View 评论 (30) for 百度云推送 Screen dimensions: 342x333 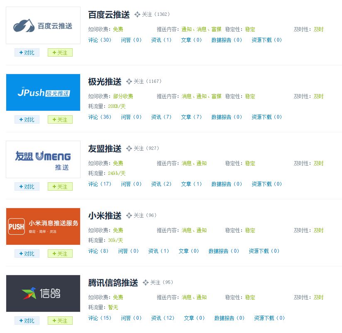pos(100,40)
